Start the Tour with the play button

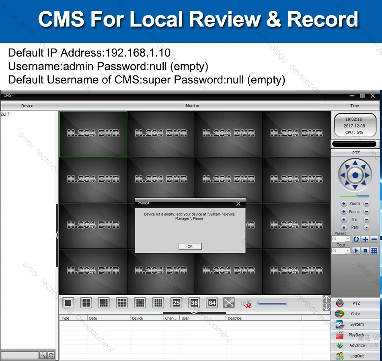pyautogui.click(x=356, y=250)
